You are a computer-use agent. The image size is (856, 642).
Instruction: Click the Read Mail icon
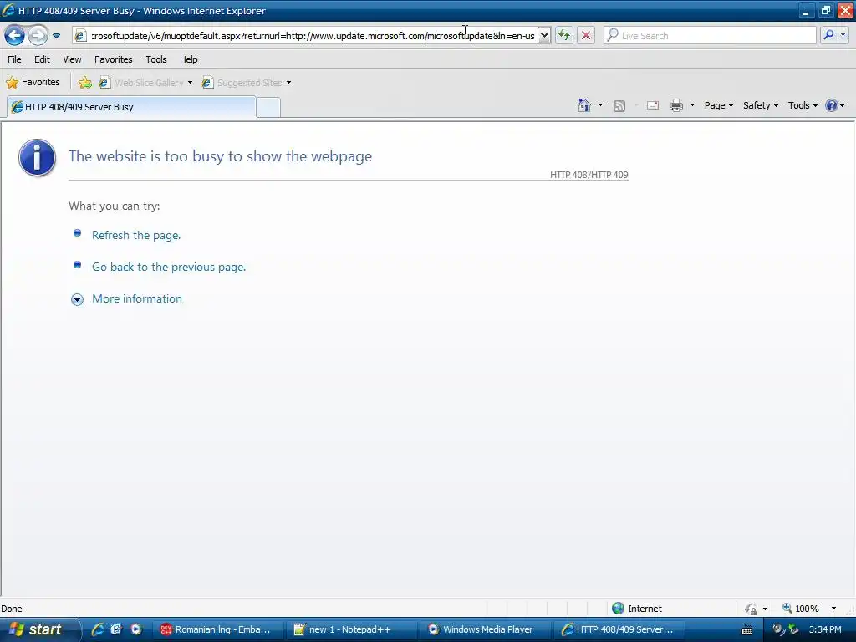[x=653, y=105]
